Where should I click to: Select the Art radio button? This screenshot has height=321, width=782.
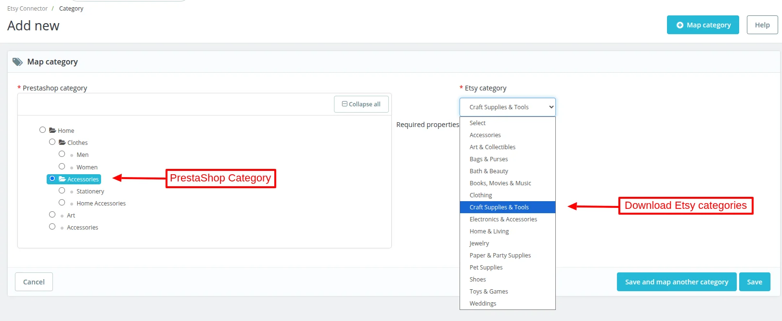point(52,215)
